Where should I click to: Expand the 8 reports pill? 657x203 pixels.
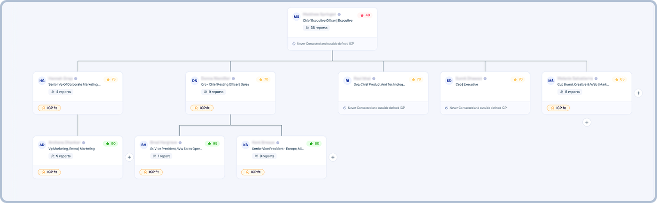(x=264, y=156)
